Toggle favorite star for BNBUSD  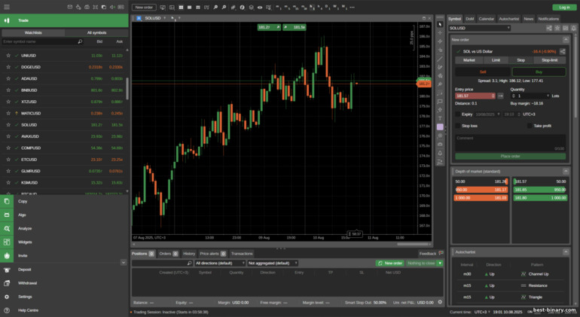point(8,90)
